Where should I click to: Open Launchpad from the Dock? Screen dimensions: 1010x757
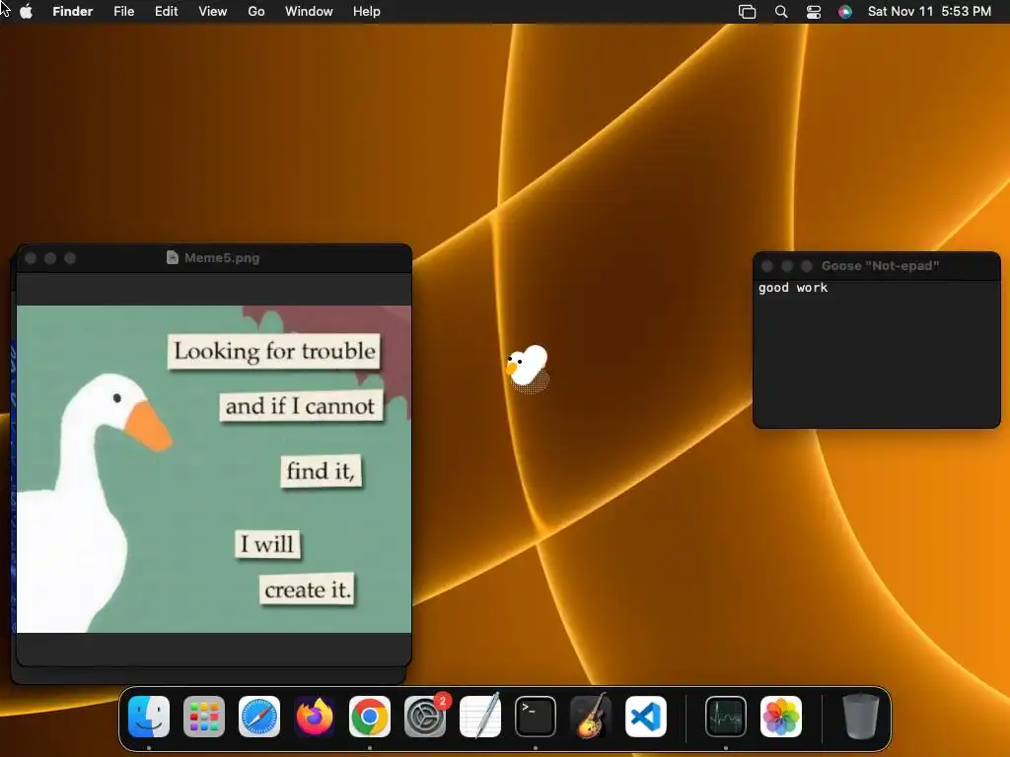204,717
